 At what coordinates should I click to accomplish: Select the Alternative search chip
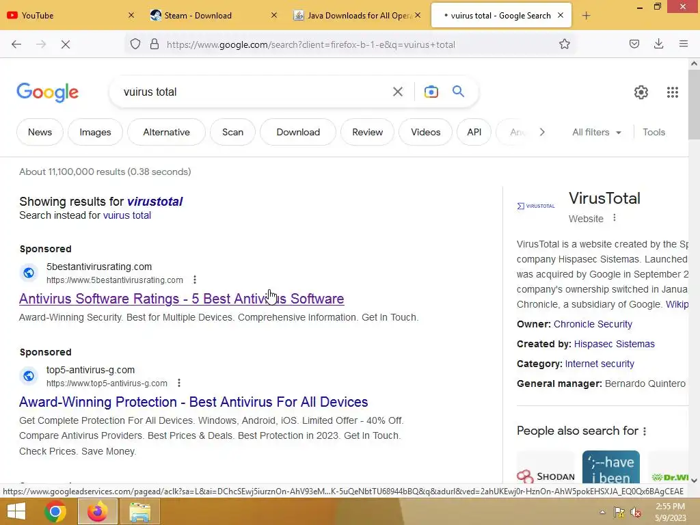(x=167, y=132)
